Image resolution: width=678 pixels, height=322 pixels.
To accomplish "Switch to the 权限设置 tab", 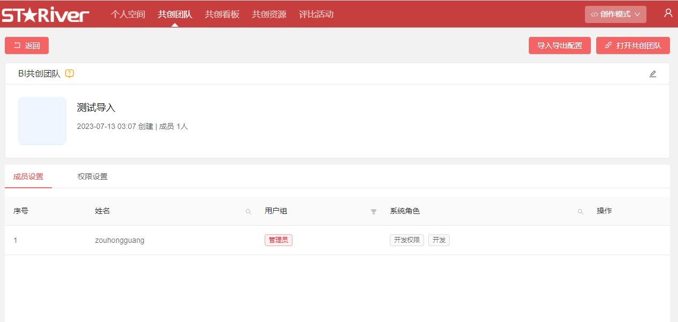I will [x=93, y=177].
